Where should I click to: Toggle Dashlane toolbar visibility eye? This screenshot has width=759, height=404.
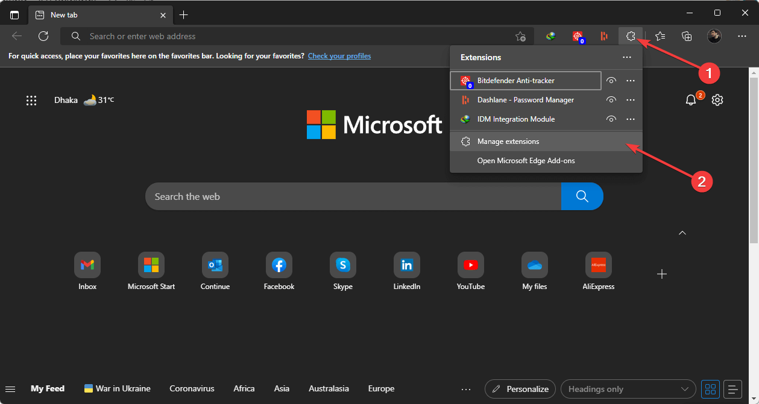pyautogui.click(x=611, y=100)
